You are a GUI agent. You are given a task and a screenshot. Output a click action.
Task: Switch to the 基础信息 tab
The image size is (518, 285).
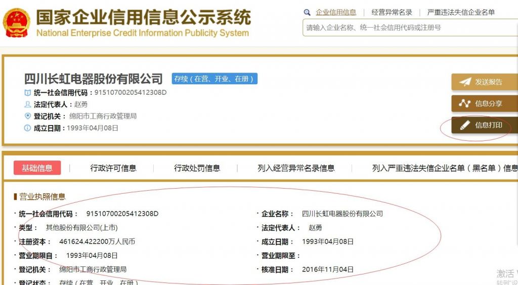(x=37, y=168)
